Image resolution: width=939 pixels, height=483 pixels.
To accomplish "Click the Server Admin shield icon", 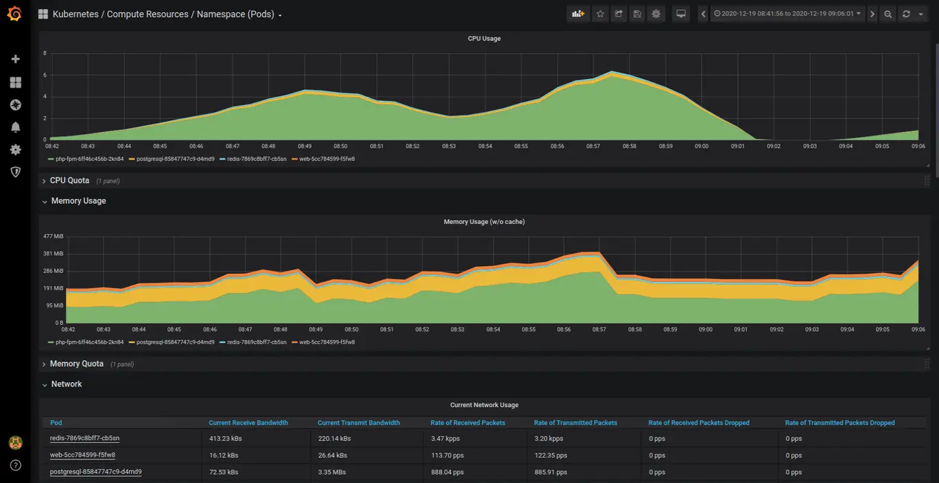I will (x=15, y=171).
